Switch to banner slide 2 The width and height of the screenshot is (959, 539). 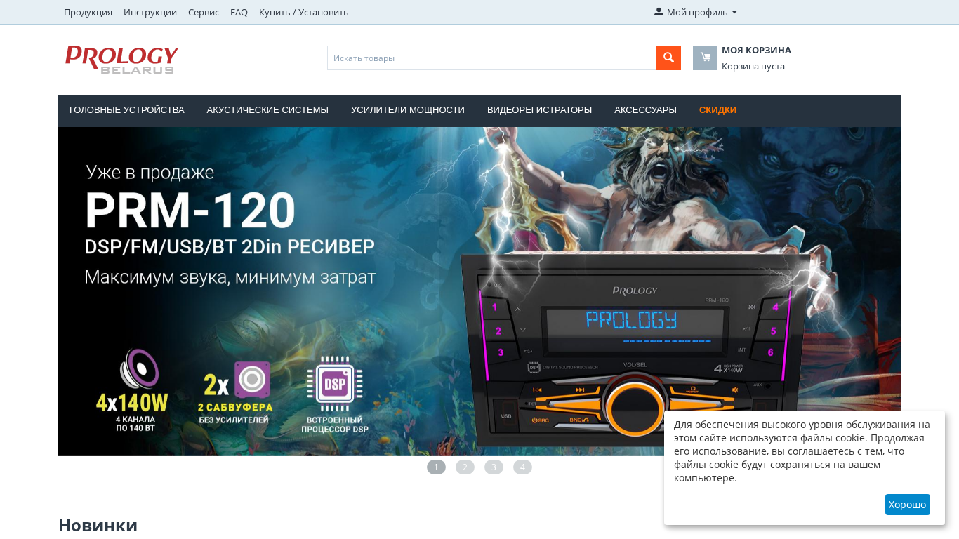tap(465, 467)
